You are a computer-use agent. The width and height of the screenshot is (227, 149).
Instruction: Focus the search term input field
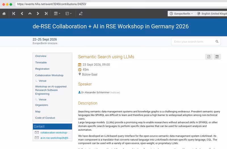193,41
